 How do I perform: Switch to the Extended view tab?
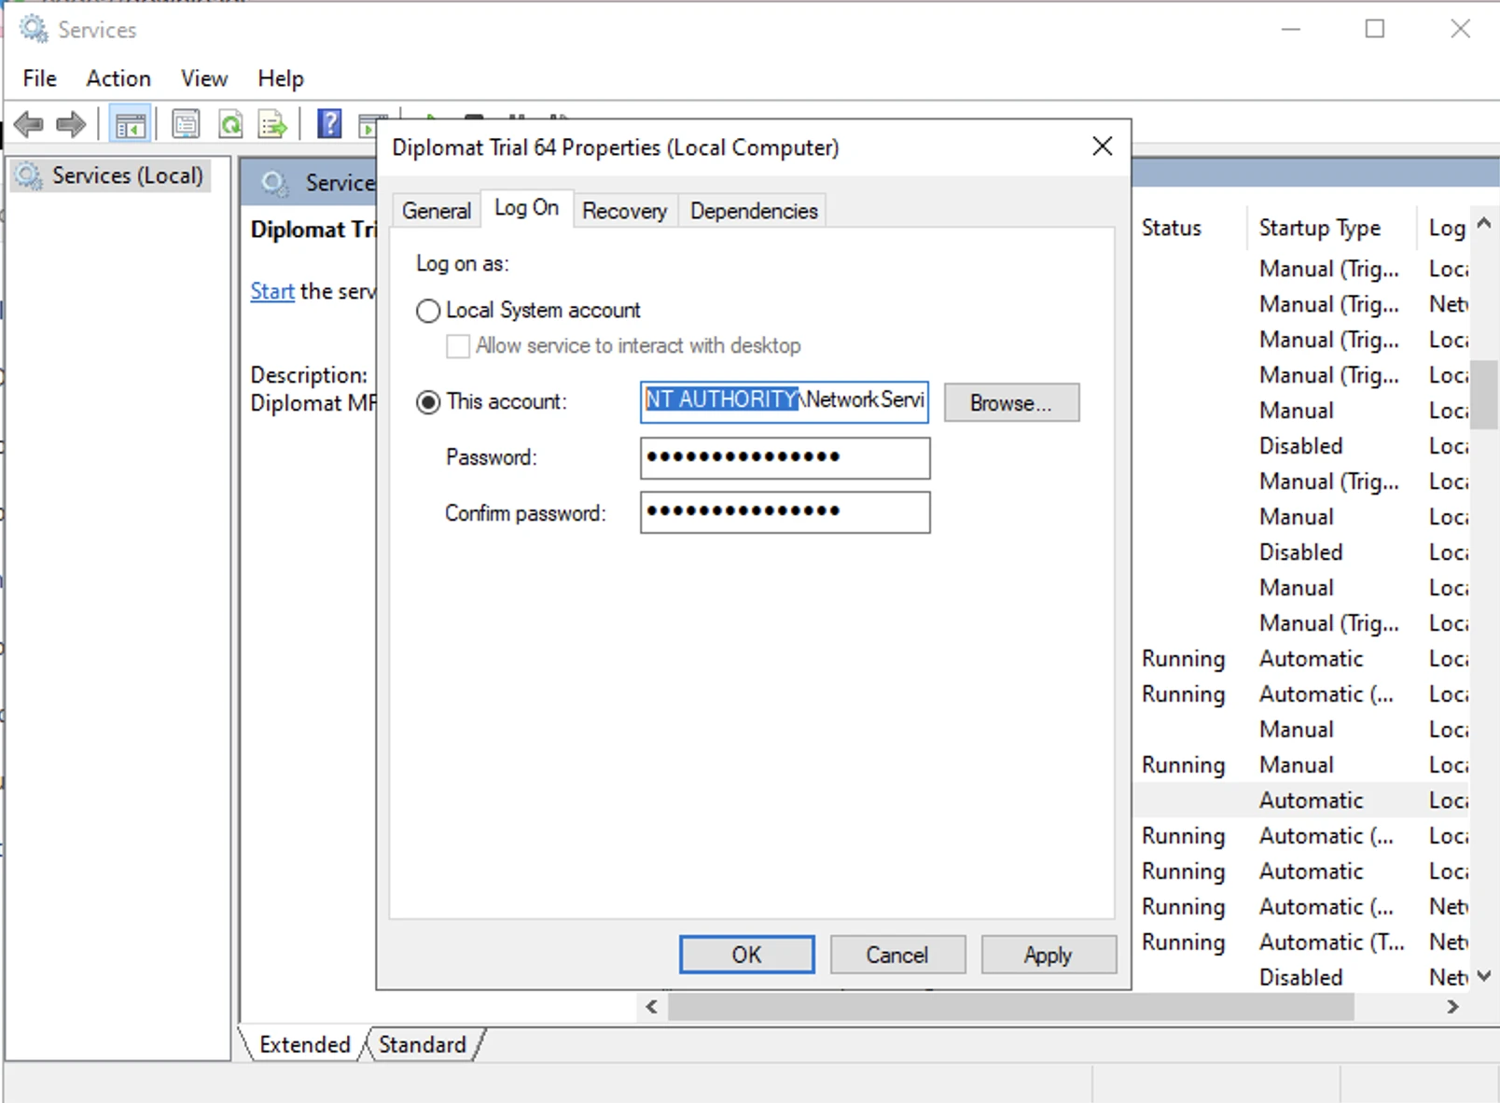[x=304, y=1044]
